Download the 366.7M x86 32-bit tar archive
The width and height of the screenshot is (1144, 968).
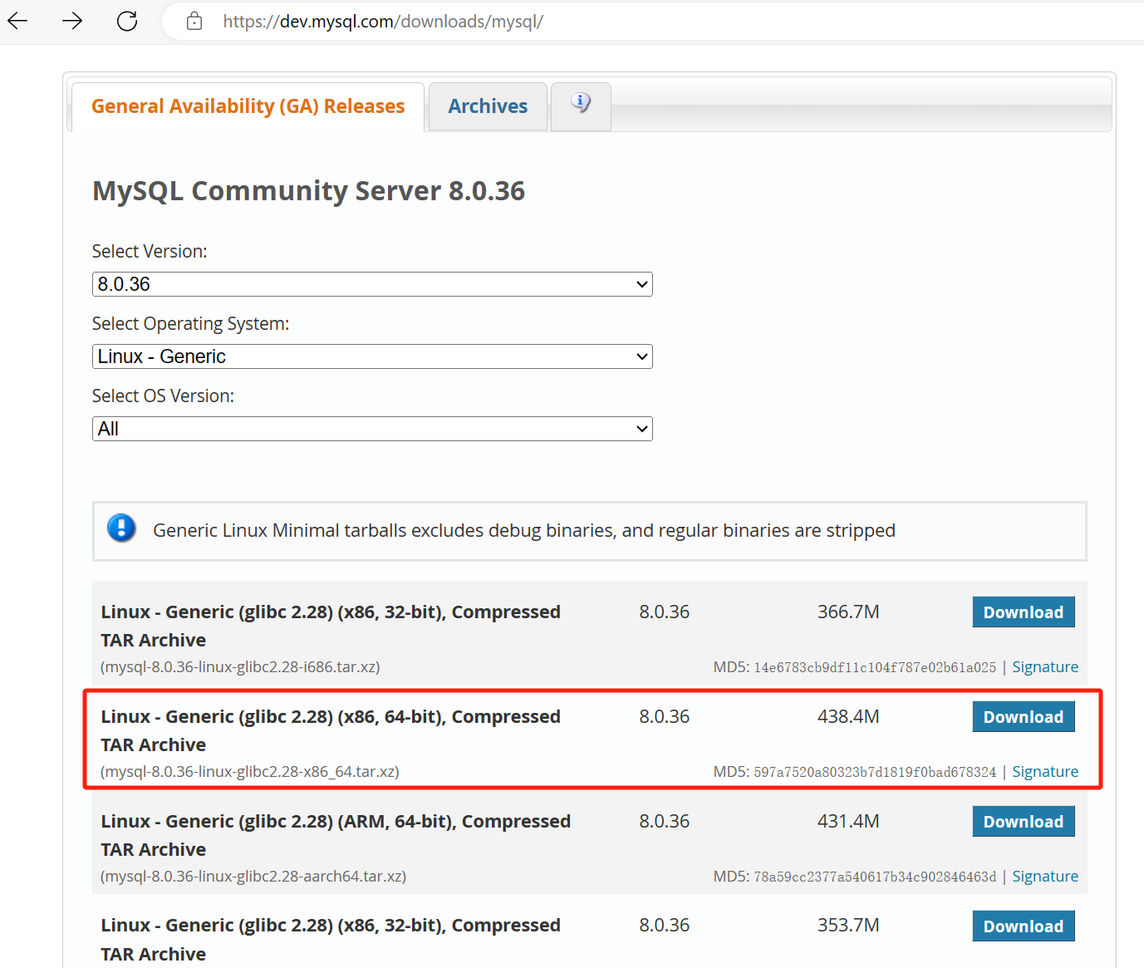[x=1024, y=612]
